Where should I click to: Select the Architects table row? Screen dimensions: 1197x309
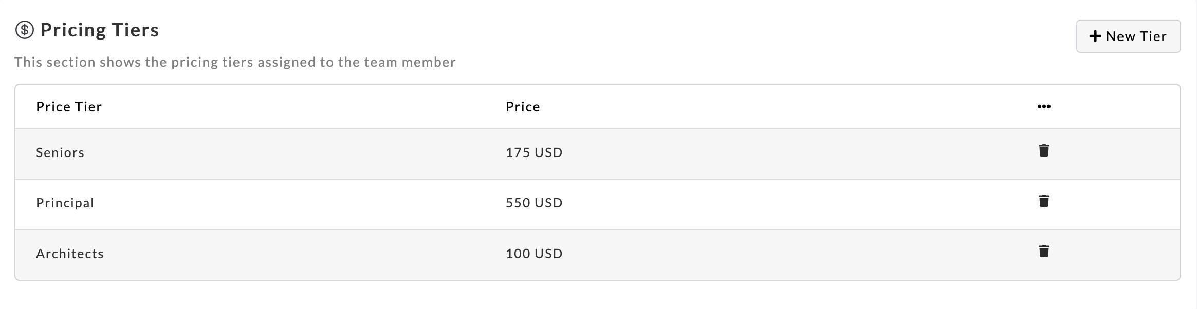tap(771, 254)
